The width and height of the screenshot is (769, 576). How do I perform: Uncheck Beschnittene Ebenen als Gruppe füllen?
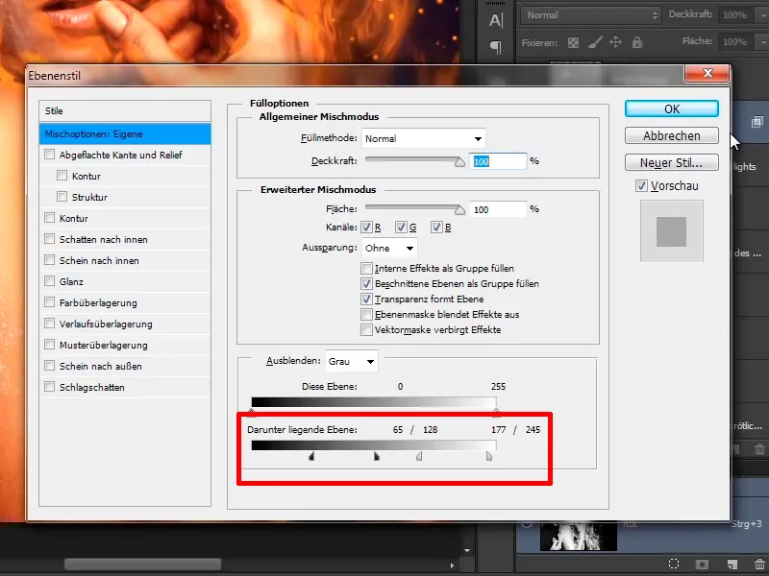click(366, 283)
